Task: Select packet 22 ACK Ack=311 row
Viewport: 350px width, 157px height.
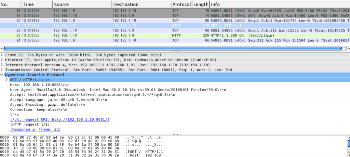Action: tap(175, 30)
